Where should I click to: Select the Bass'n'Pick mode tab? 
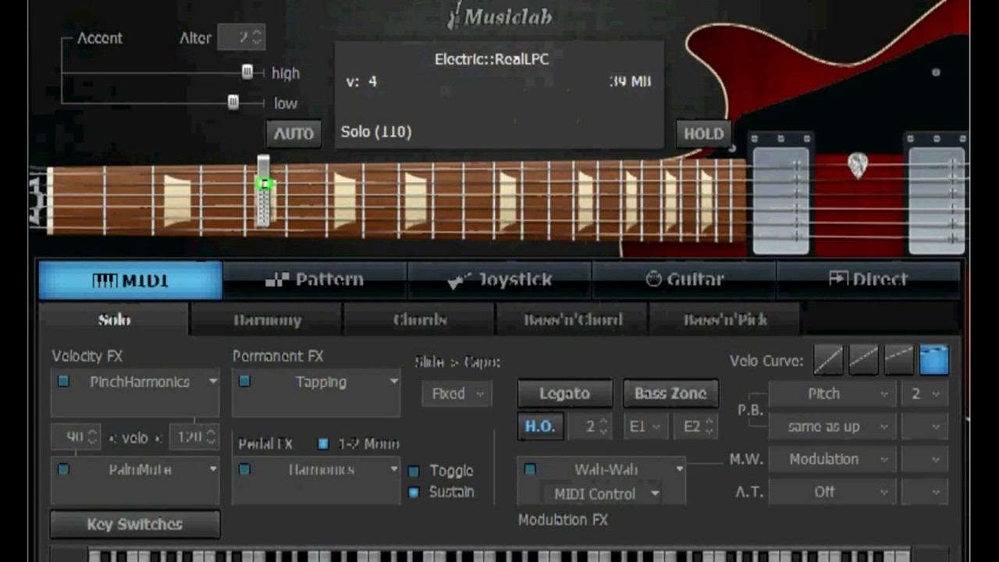coord(725,320)
